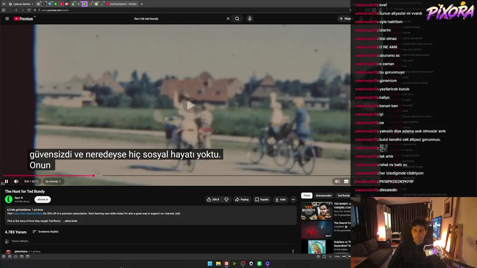
Task: Toggle the browser side panel icon
Action: (x=4, y=10)
